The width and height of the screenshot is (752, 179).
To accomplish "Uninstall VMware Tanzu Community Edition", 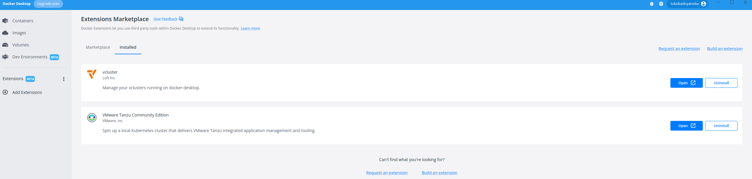I will coord(721,126).
